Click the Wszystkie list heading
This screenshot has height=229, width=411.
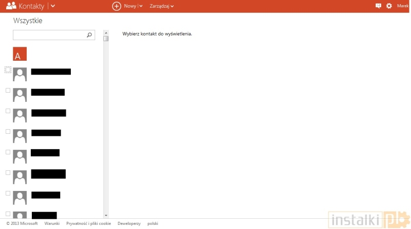pyautogui.click(x=28, y=21)
